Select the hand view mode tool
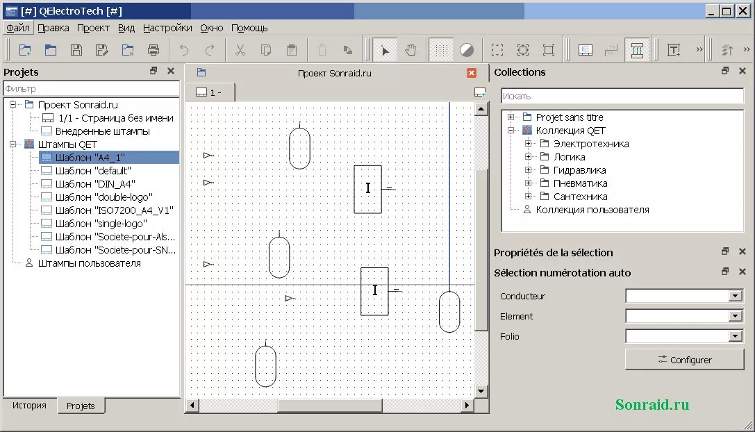The height and width of the screenshot is (432, 755). click(410, 50)
